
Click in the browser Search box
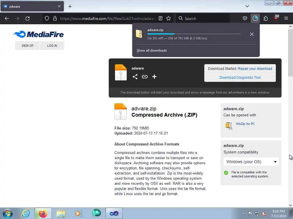coord(203,19)
